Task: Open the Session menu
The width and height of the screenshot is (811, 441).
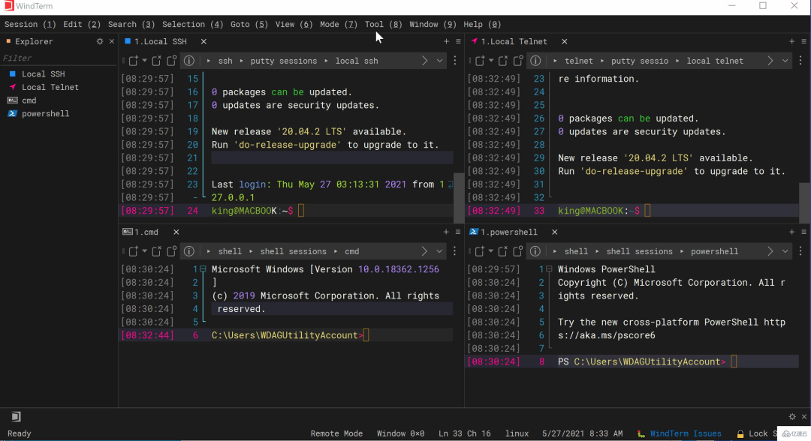Action: [x=30, y=24]
